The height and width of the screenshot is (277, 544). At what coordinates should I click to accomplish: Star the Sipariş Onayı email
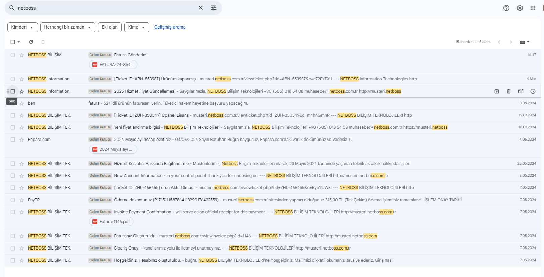pos(22,248)
